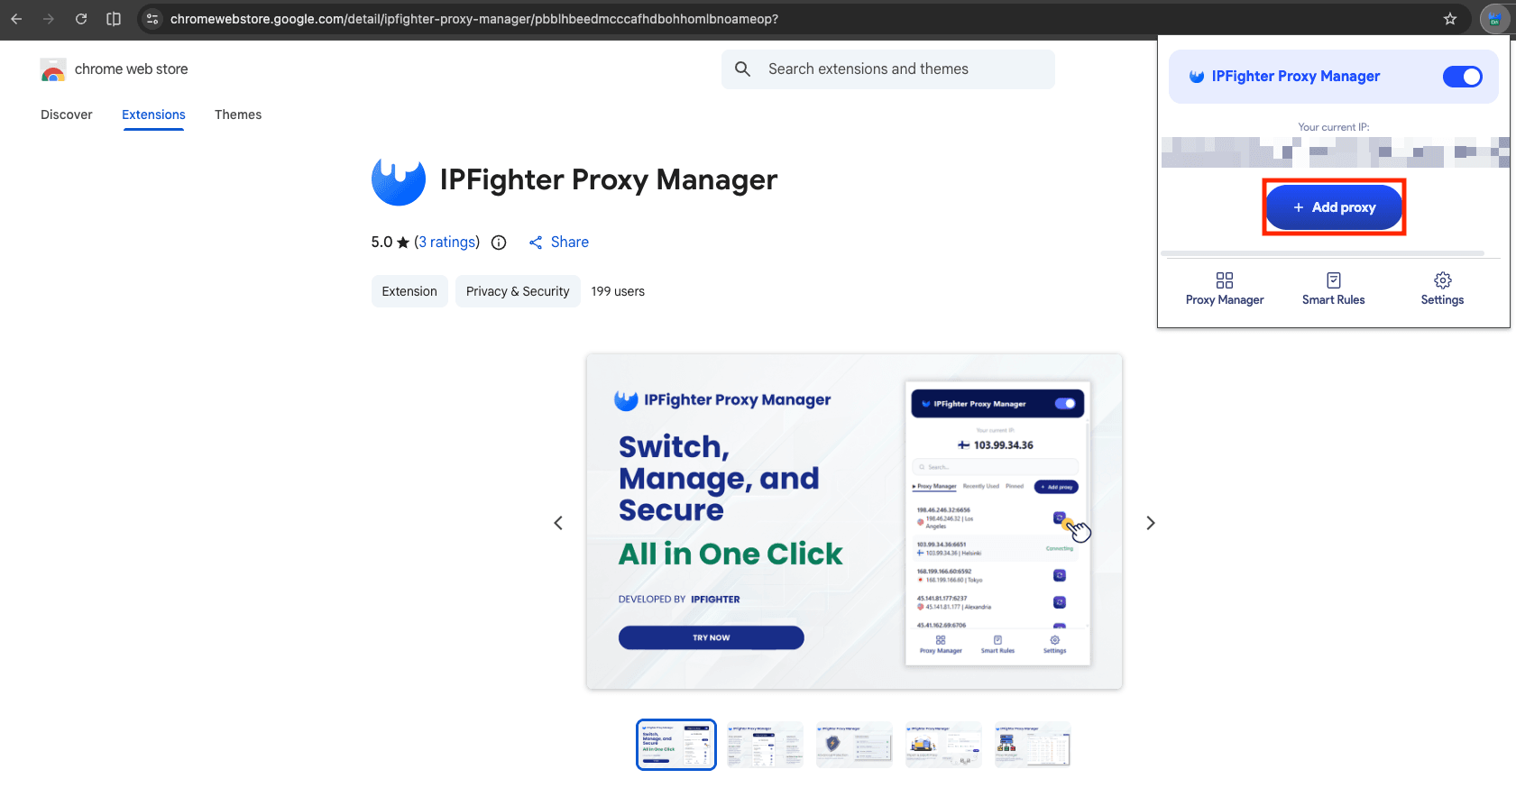The height and width of the screenshot is (788, 1516).
Task: Select the second screenshot thumbnail
Action: tap(765, 745)
